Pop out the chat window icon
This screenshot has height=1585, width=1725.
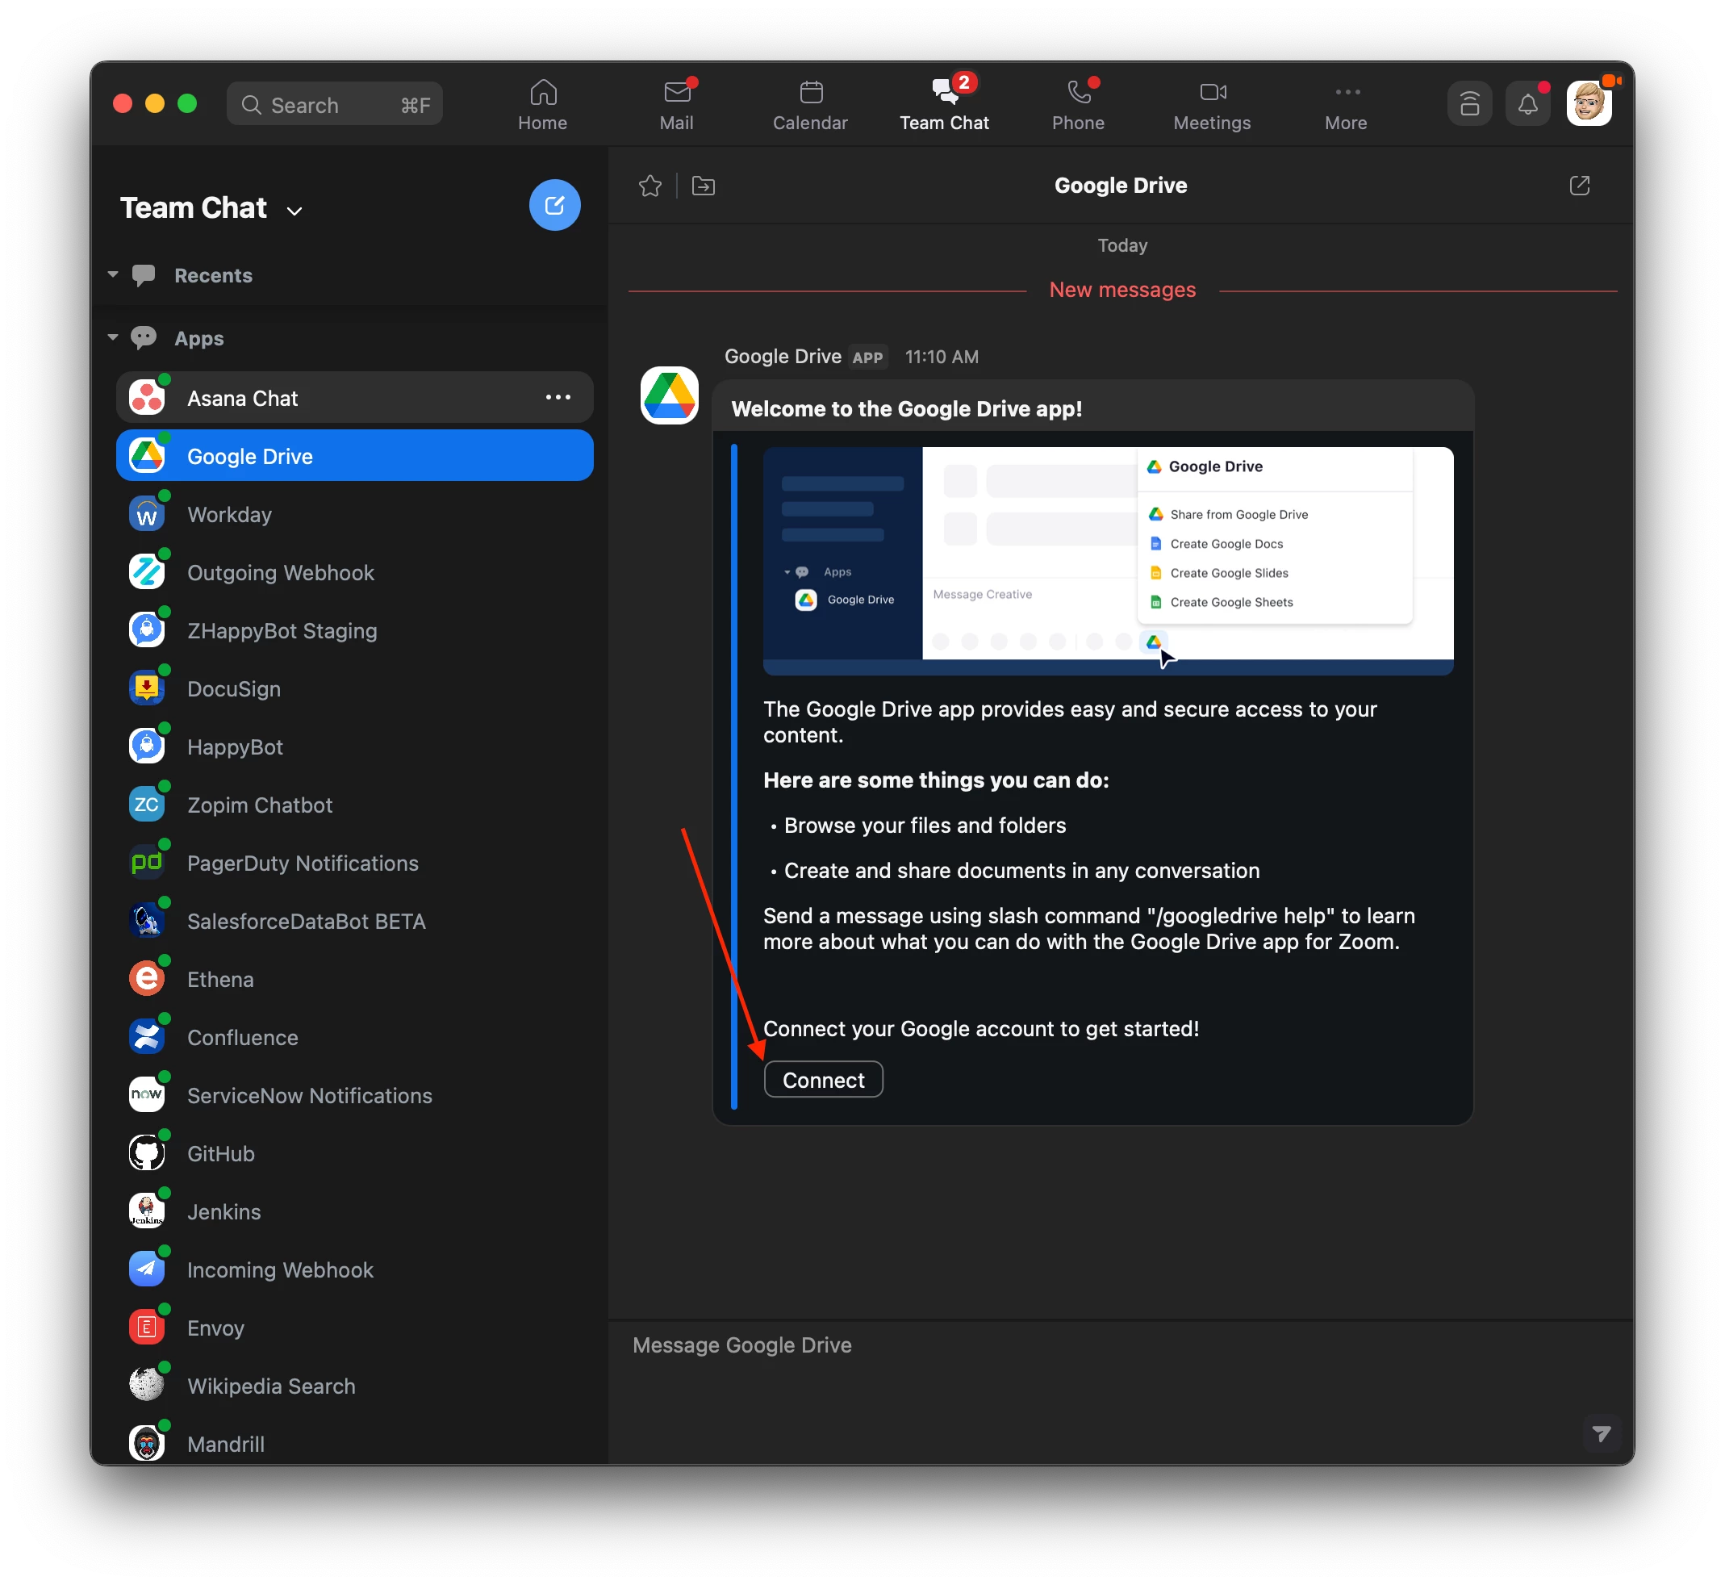pos(1578,186)
